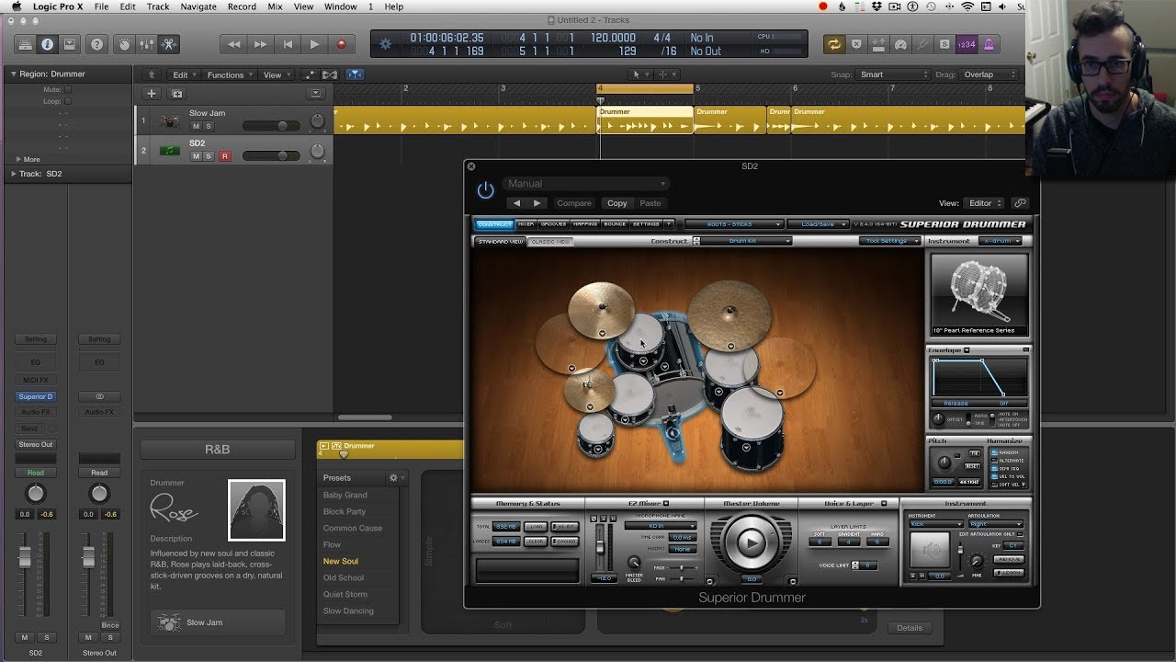1176x662 pixels.
Task: Mute the SD2 track
Action: point(196,156)
